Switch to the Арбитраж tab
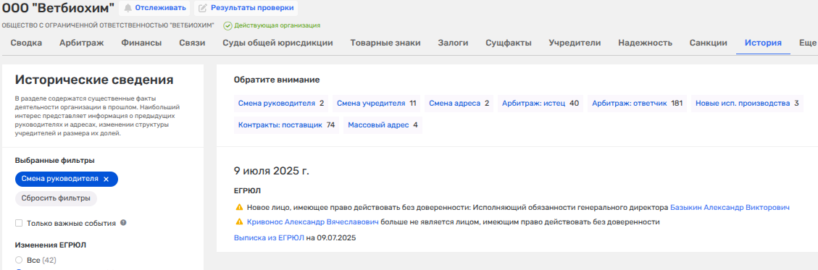Viewport: 818px width, 270px height. click(x=81, y=43)
